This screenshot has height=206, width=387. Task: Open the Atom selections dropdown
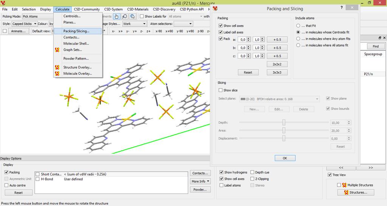[x=183, y=24]
